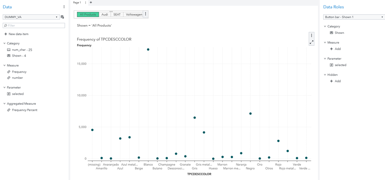Add a new page with plus icon
Screen dimensions: 385x180
91,2
